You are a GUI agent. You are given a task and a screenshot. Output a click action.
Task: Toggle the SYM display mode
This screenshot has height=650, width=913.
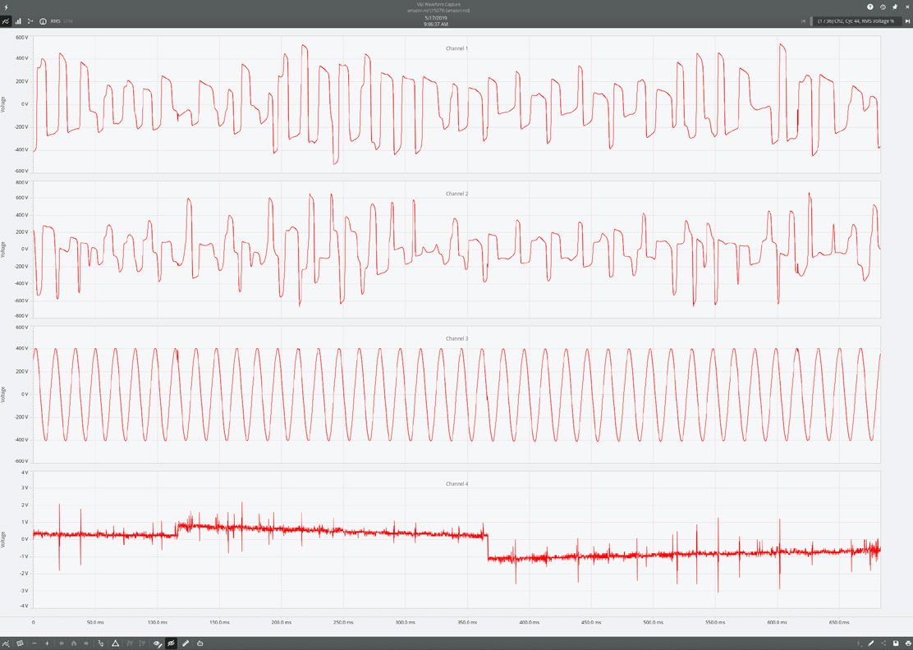click(x=67, y=21)
